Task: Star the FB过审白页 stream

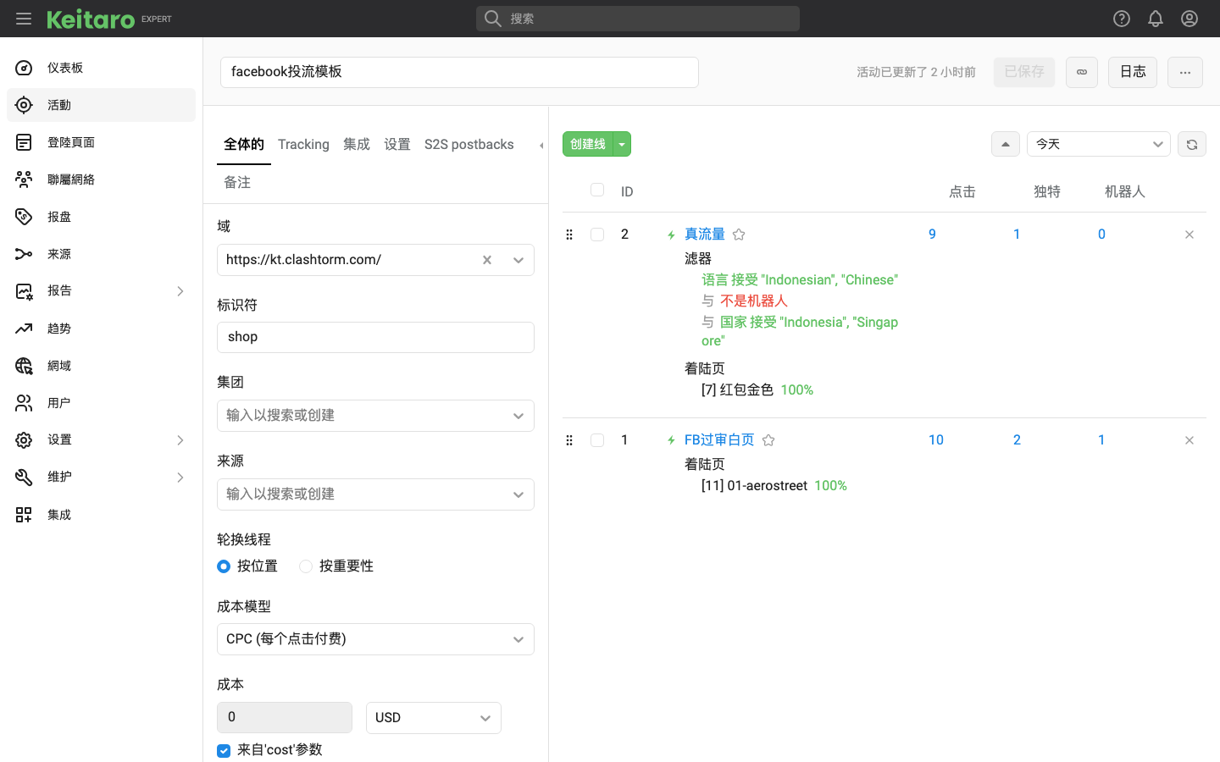Action: point(768,440)
